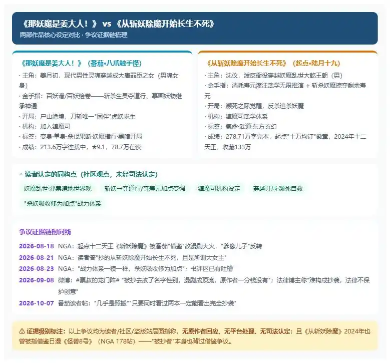Click the 微博 entry #票叔的龙门阵#
The width and height of the screenshot is (390, 363).
click(x=214, y=286)
